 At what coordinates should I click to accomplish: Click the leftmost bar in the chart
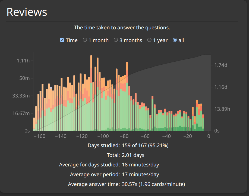point(34,124)
